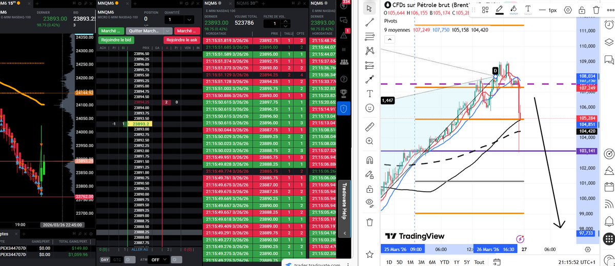Select the cursor arrow tool in TradingView
615x266 pixels.
point(370,8)
